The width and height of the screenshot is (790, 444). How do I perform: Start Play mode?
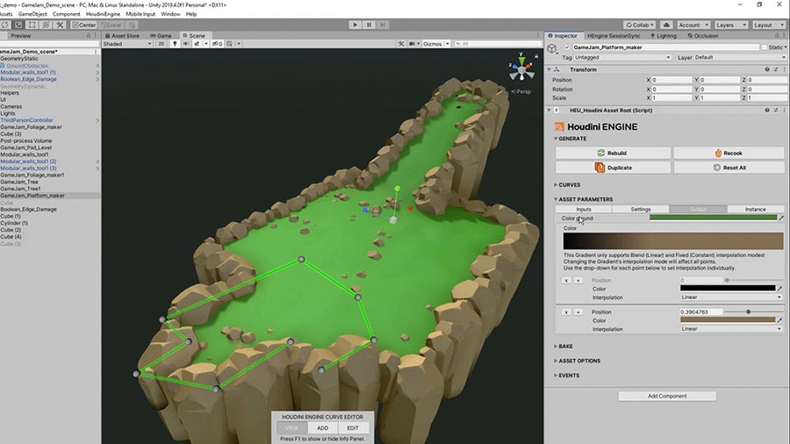tap(355, 25)
